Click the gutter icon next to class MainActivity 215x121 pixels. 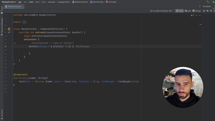(9, 29)
